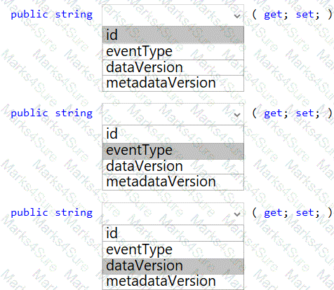Open the third property name dropdown arrow
The width and height of the screenshot is (334, 290).
(237, 214)
